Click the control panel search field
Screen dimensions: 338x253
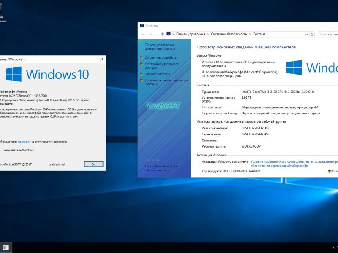(x=328, y=34)
